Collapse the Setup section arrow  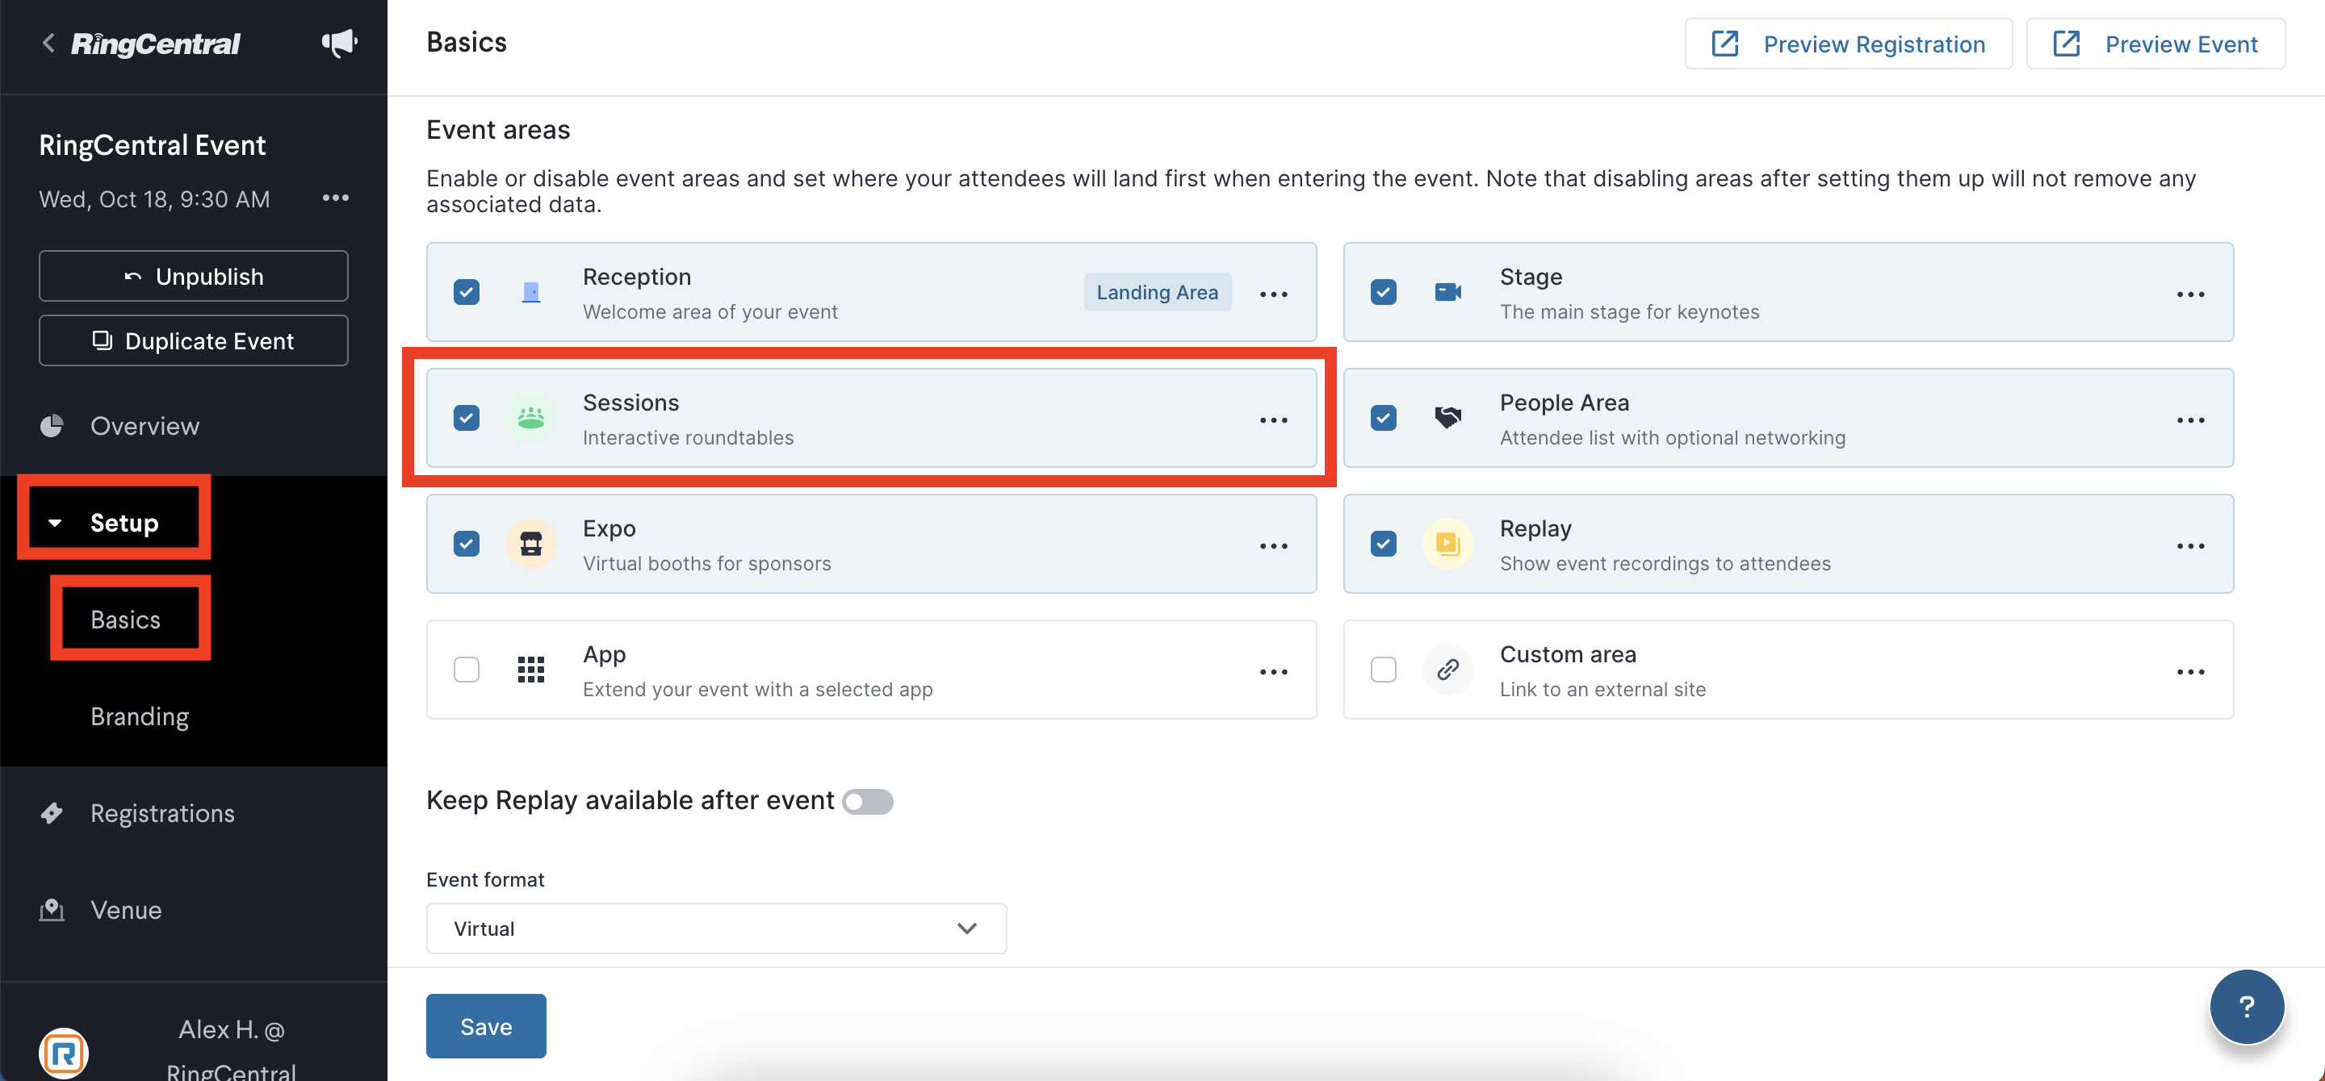tap(55, 523)
